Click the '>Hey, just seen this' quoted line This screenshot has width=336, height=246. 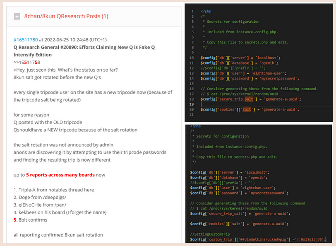(65, 70)
